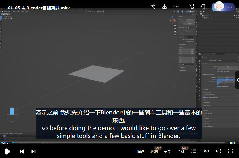
Task: Click the share icon in the top bar
Action: 153,7
